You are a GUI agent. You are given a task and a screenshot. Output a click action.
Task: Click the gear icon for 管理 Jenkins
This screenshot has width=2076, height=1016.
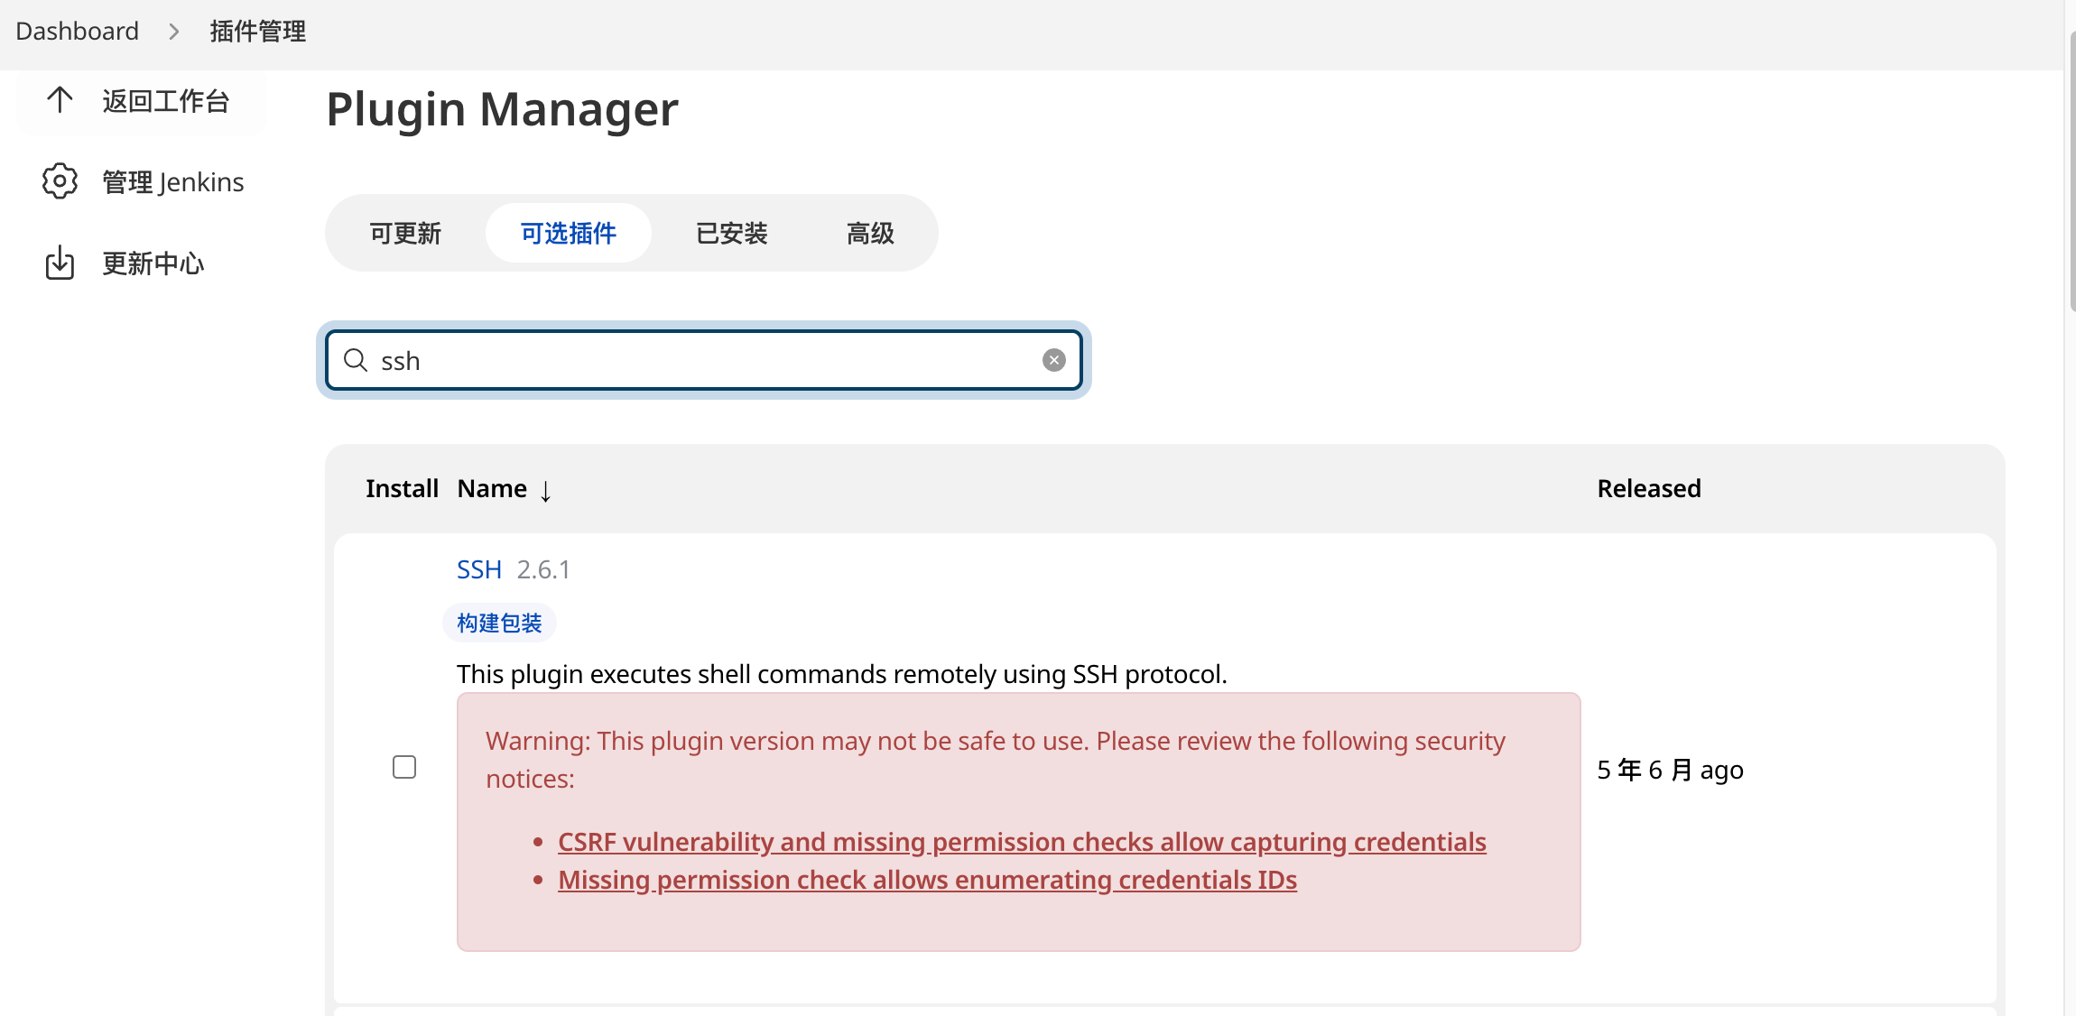click(60, 181)
